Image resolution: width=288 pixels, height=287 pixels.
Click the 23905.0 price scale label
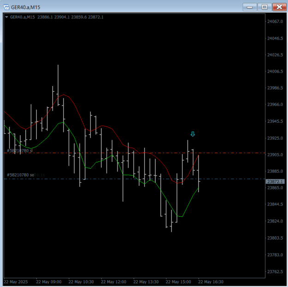[x=275, y=155]
